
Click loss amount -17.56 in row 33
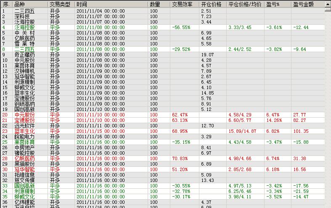301,186
